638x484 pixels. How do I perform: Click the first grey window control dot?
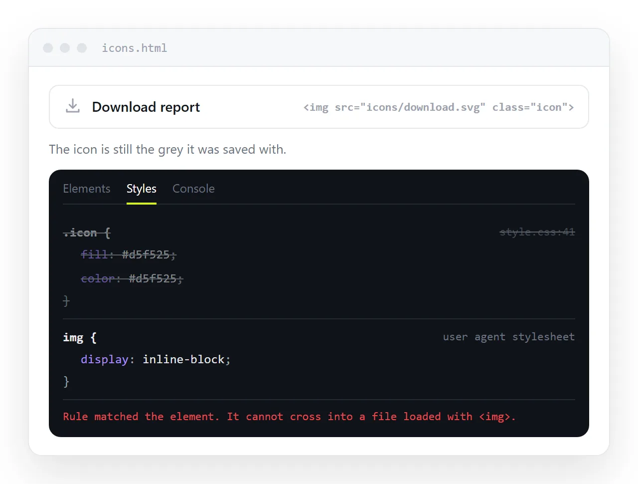click(x=48, y=48)
